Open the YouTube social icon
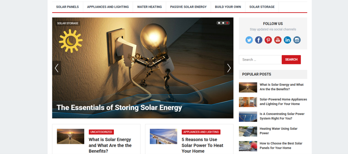The image size is (348, 154). pos(278,40)
